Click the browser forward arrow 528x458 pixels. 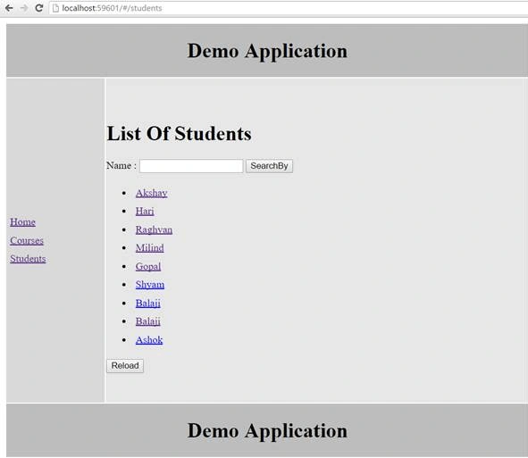pyautogui.click(x=24, y=8)
